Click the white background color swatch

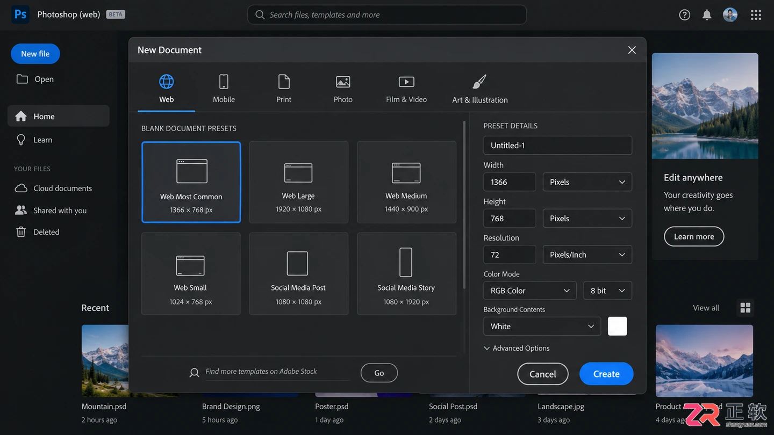618,326
